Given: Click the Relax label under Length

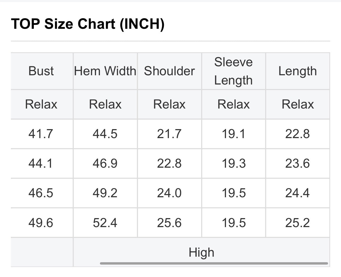Looking at the screenshot, I should click(298, 104).
